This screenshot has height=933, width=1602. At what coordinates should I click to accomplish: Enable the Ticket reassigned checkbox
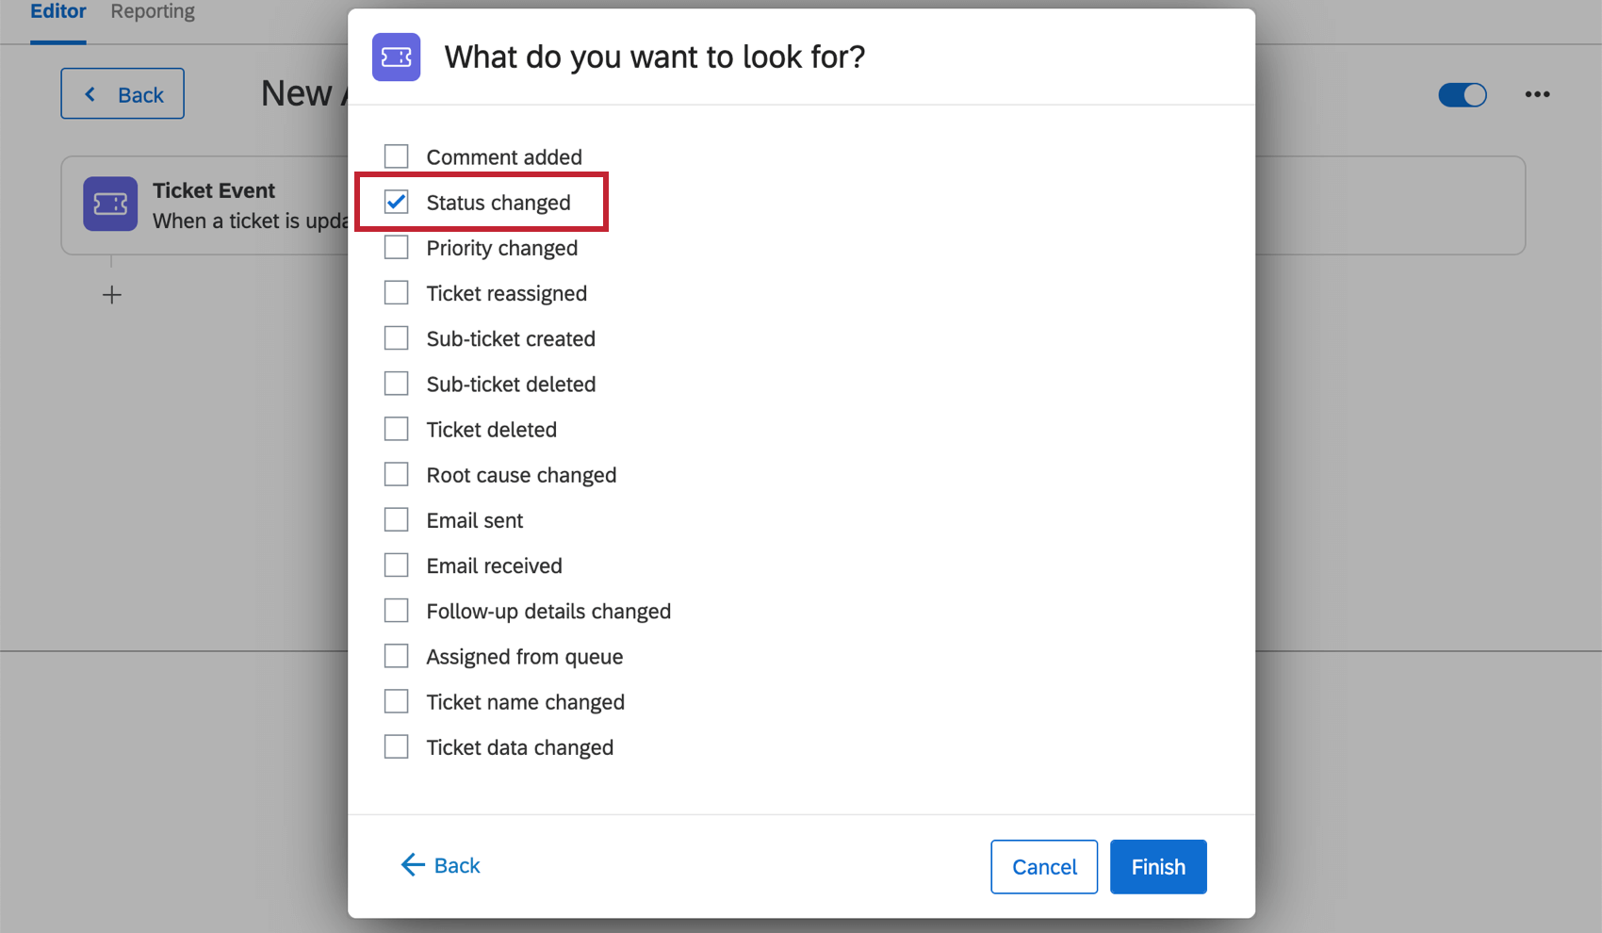click(396, 292)
